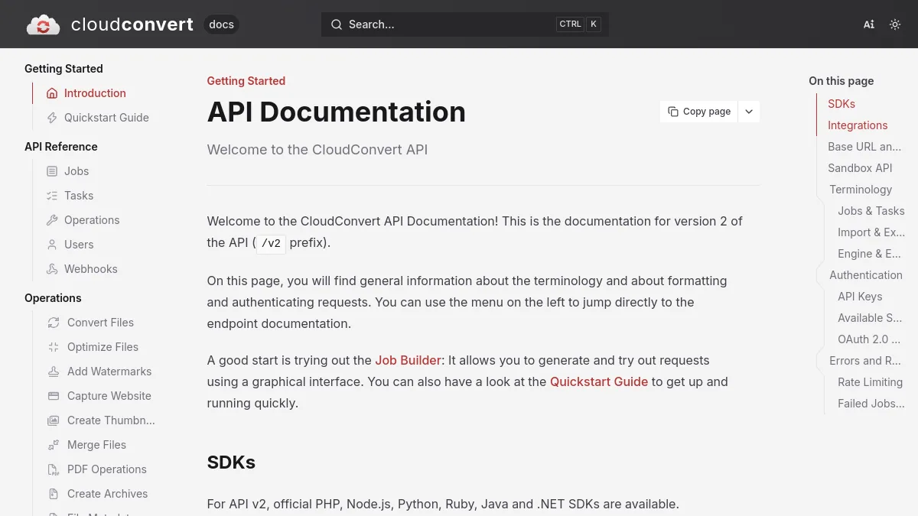Click the Create Thumbnails image icon

click(54, 420)
